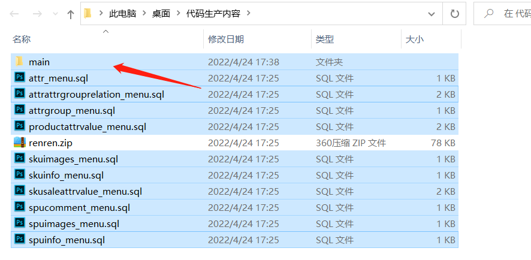Select attrgroup_menu.sql file name
The height and width of the screenshot is (260, 531).
(72, 111)
